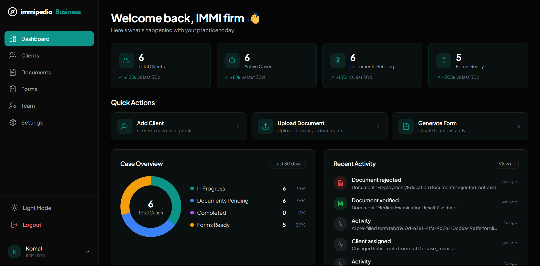Click the 'Client assigned' activity title
The width and height of the screenshot is (540, 266).
371,241
